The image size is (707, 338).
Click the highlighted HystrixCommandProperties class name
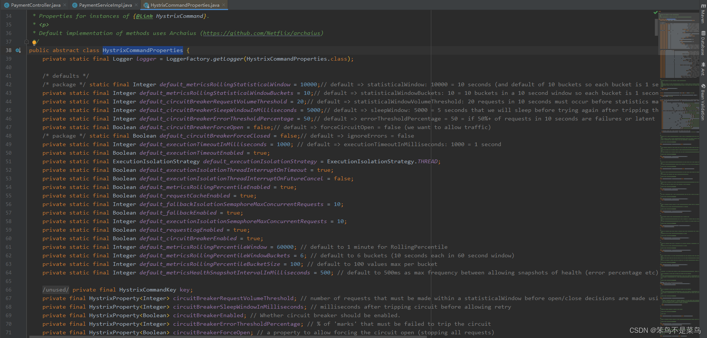pos(143,50)
